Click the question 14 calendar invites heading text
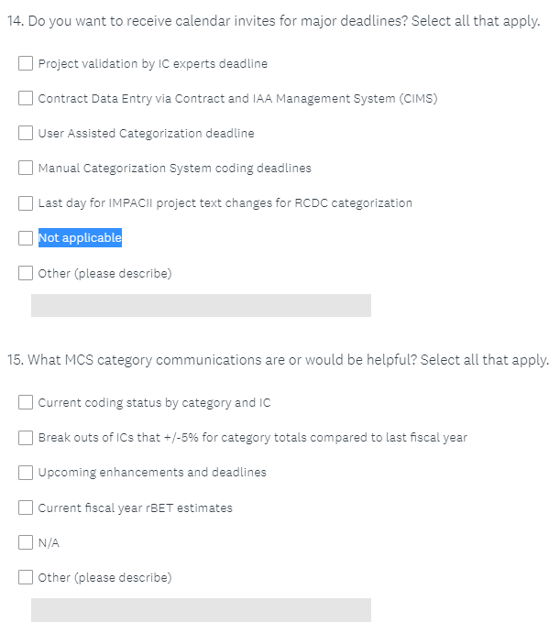The image size is (560, 633). (x=273, y=21)
